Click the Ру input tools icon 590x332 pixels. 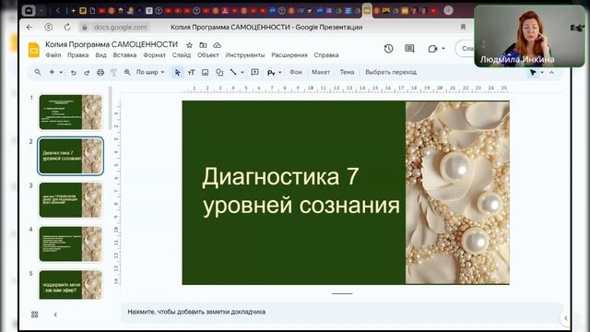coord(271,72)
